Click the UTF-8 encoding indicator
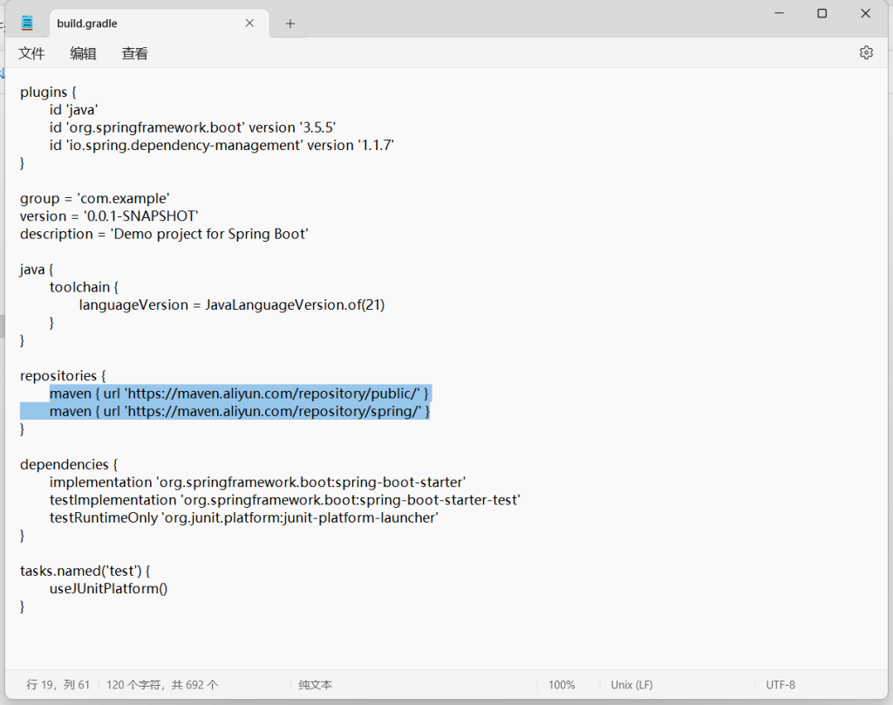This screenshot has width=893, height=705. (781, 685)
